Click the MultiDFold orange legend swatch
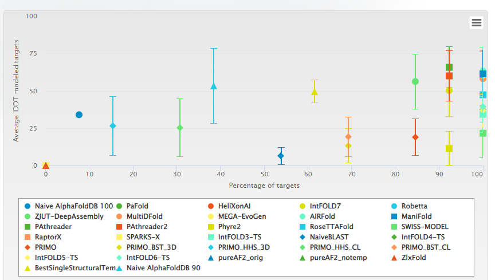The height and width of the screenshot is (280, 495). point(119,216)
